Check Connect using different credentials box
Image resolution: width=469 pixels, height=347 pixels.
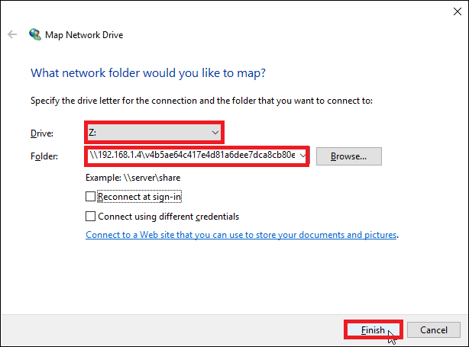[92, 217]
